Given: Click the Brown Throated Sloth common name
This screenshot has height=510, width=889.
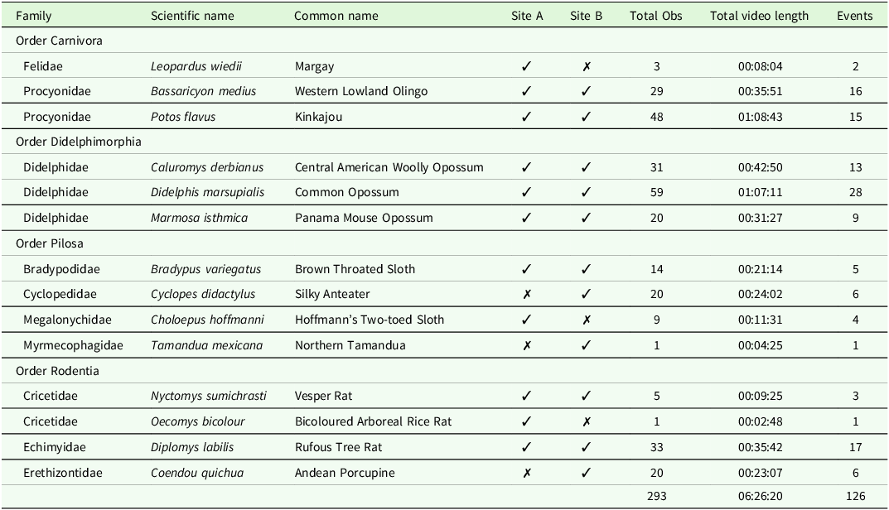Looking at the screenshot, I should point(355,269).
